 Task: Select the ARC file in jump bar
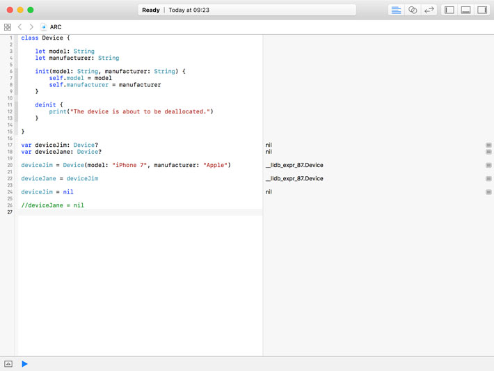pyautogui.click(x=56, y=27)
